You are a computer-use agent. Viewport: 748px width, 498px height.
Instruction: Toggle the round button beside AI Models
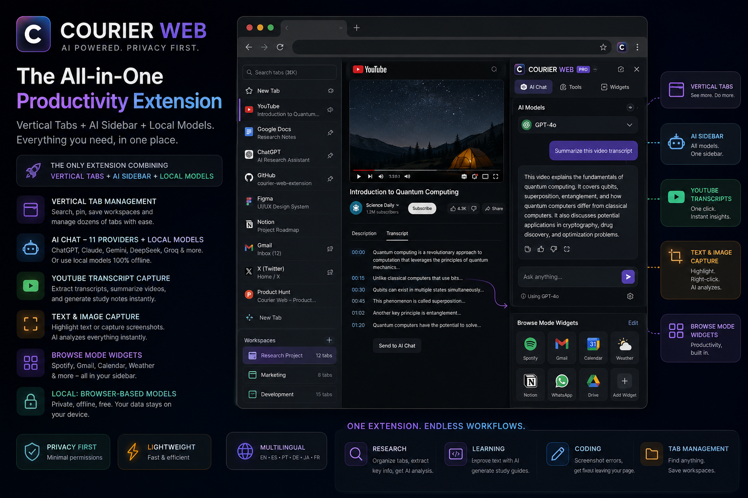[630, 107]
